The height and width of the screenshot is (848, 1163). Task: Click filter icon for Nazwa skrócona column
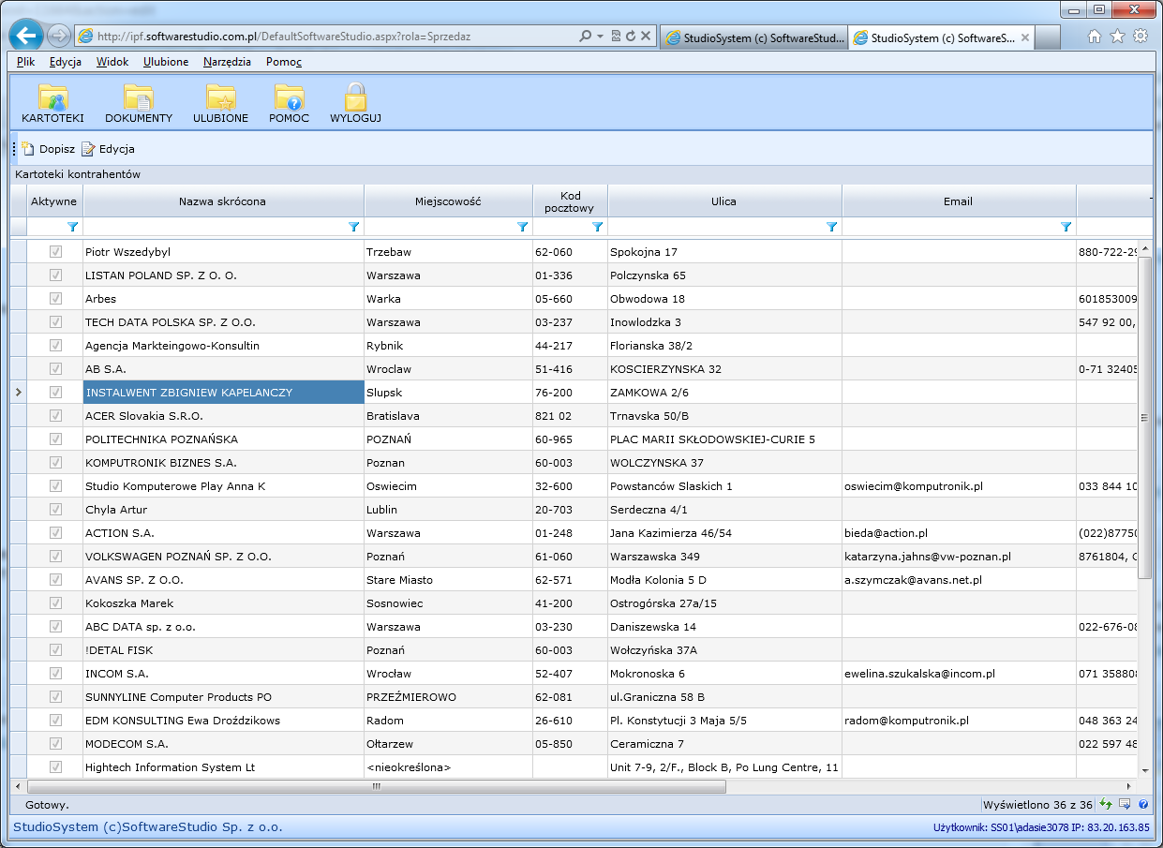click(x=353, y=227)
